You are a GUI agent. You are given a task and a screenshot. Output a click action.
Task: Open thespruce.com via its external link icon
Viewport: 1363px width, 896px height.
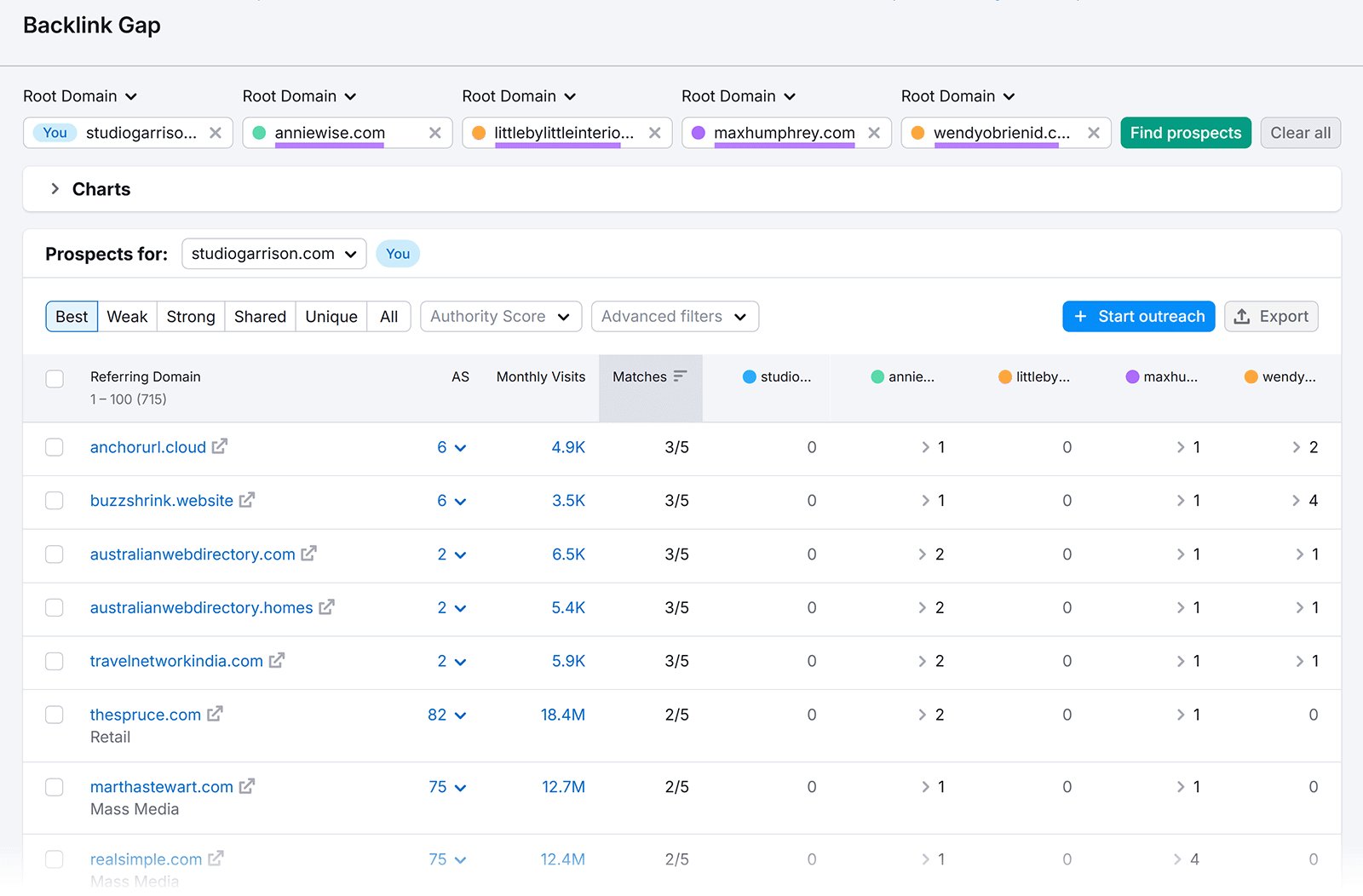[216, 715]
